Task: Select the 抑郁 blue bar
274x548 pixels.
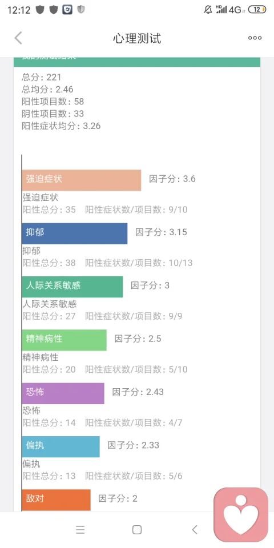Action: 75,233
